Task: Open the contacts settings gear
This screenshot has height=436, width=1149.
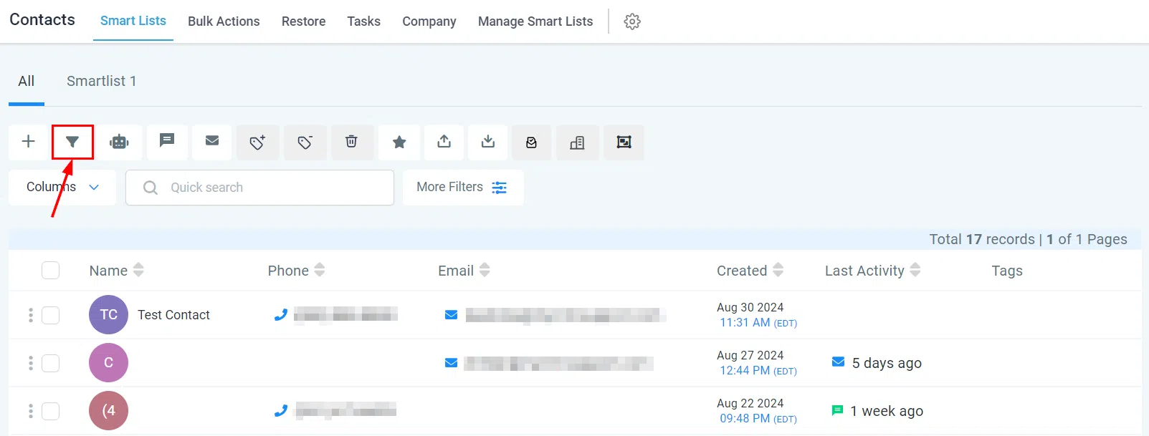Action: tap(632, 21)
